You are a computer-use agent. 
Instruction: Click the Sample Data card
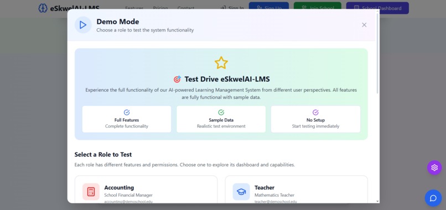221,119
